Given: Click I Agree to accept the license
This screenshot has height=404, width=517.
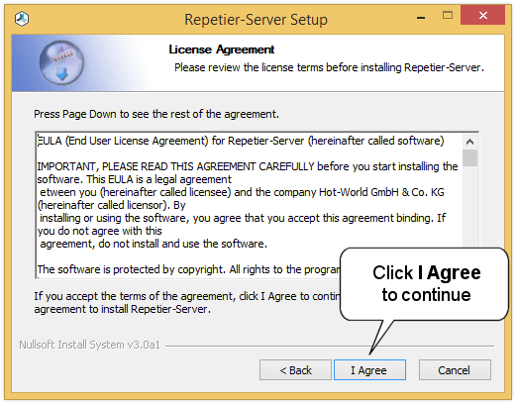Looking at the screenshot, I should tap(369, 370).
